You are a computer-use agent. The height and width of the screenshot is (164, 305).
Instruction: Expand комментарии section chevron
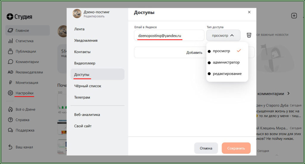(x=288, y=93)
